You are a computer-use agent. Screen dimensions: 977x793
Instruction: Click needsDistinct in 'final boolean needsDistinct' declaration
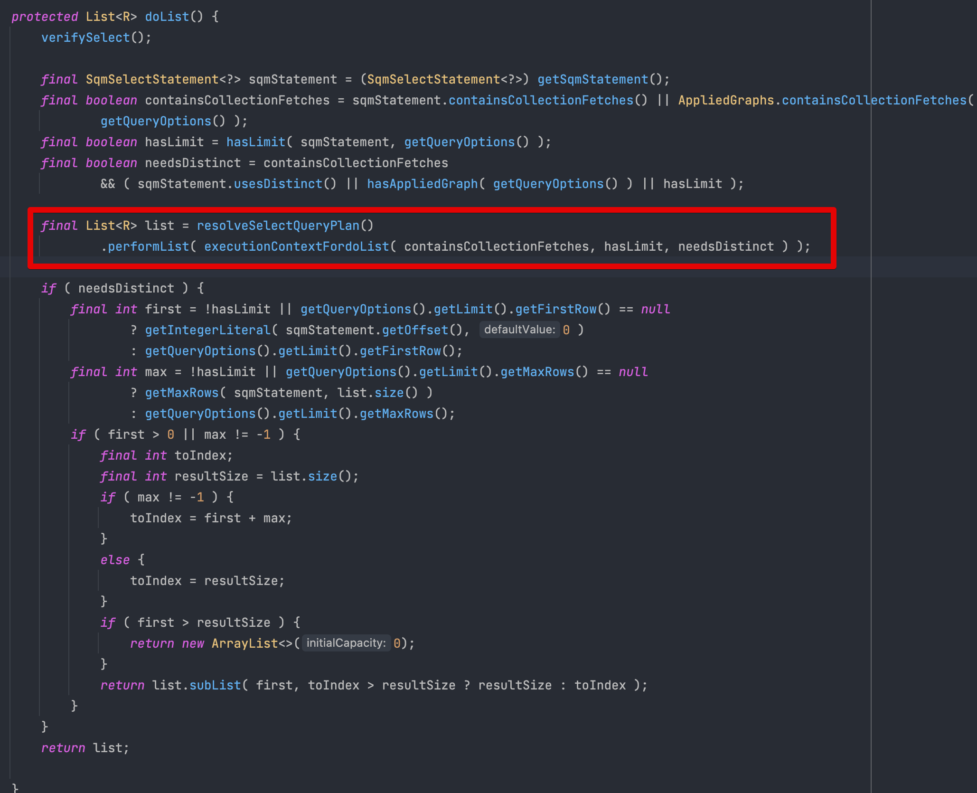click(x=193, y=163)
